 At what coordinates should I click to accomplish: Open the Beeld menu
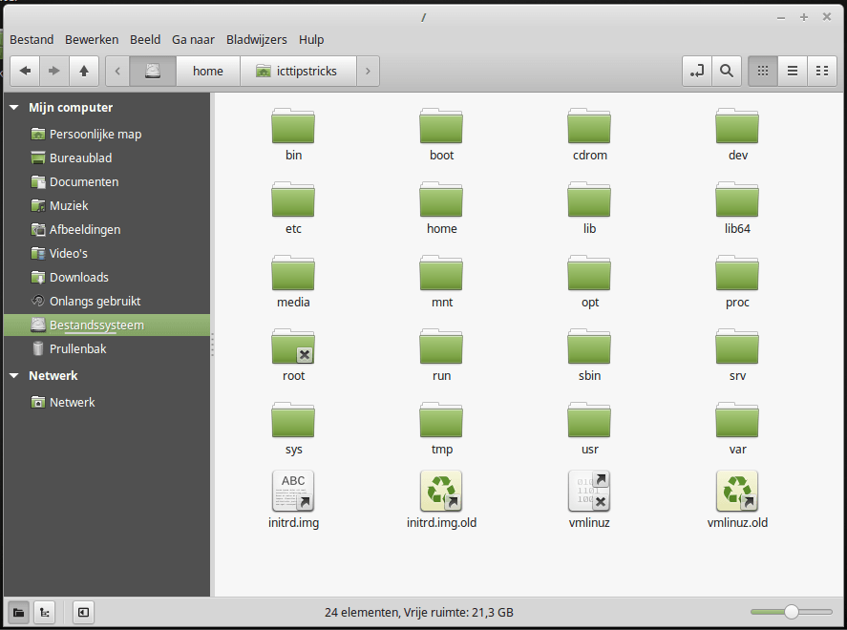145,39
